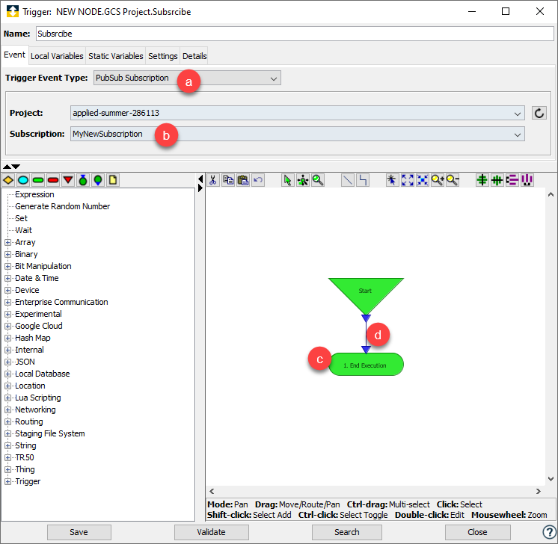Activate the magnifier zoom mode
Viewport: 558px width, 544px height.
coord(318,180)
